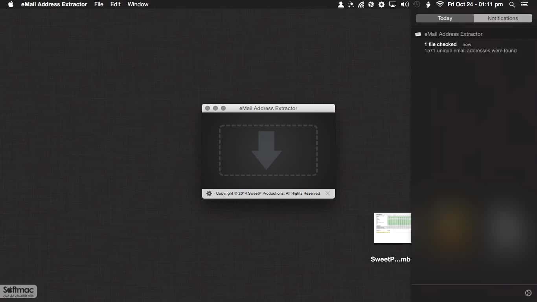Screen dimensions: 537x302
Task: Click '1571 unique email addresses were found' text
Action: (471, 51)
